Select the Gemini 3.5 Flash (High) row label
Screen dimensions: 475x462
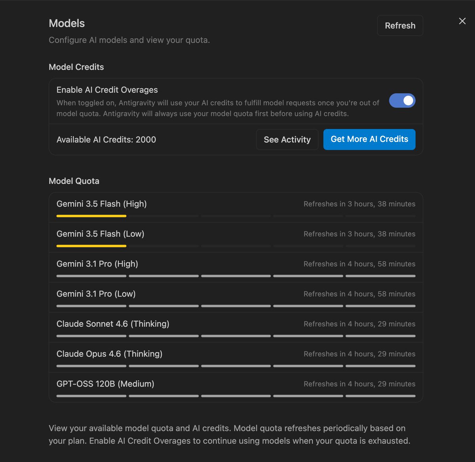pos(102,204)
